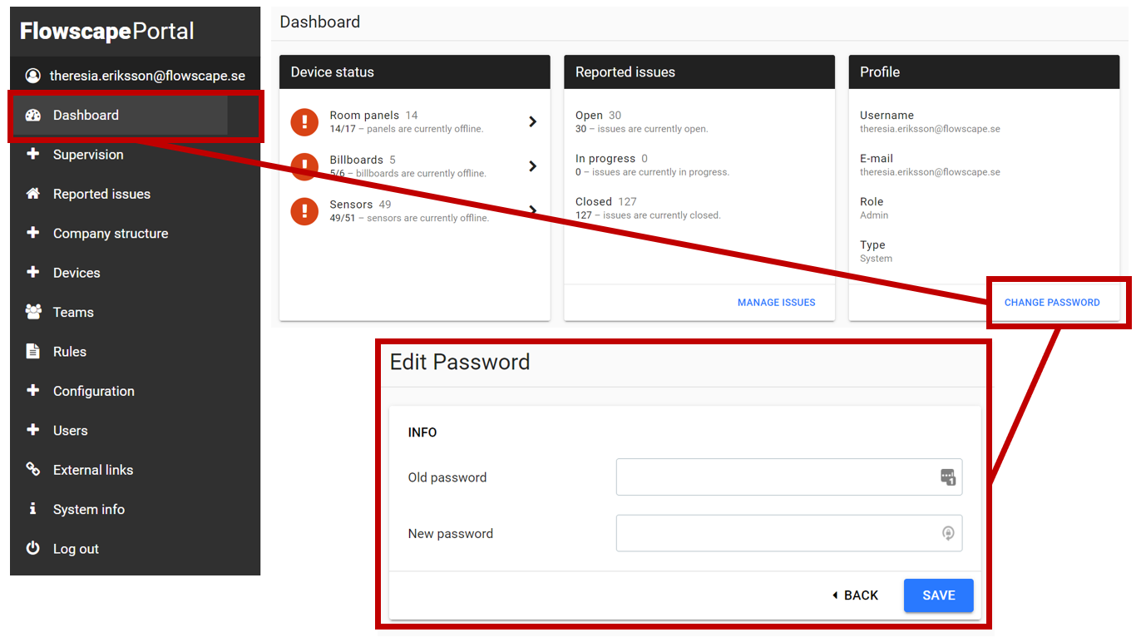Click the password manager icon in Old password
This screenshot has height=642, width=1136.
tap(948, 477)
